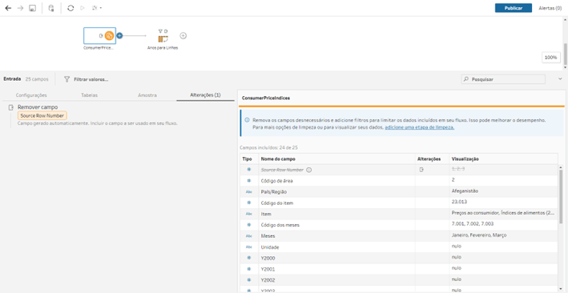
Task: Click number type icon for Código do item
Action: coord(249,203)
